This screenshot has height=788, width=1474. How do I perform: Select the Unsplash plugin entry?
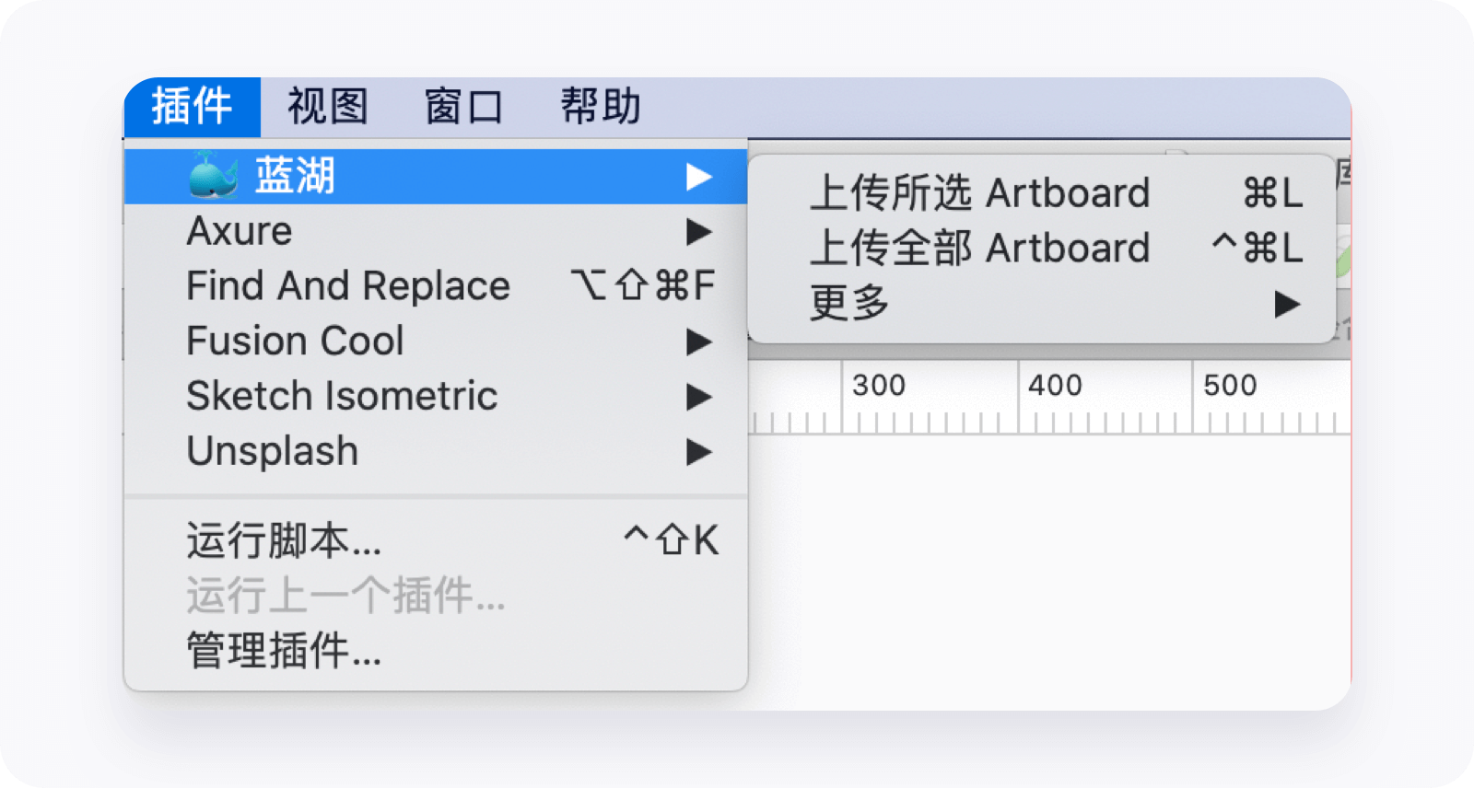click(436, 452)
